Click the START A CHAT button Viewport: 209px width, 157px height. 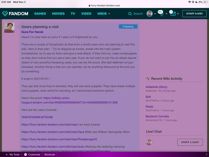pyautogui.click(x=190, y=142)
